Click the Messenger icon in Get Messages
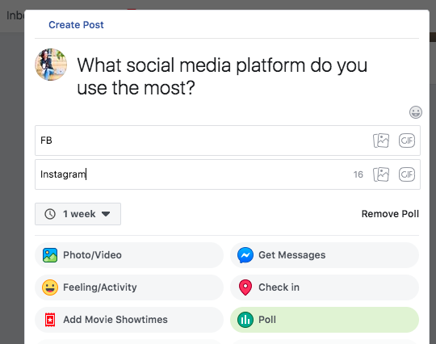436x344 pixels. (x=245, y=255)
